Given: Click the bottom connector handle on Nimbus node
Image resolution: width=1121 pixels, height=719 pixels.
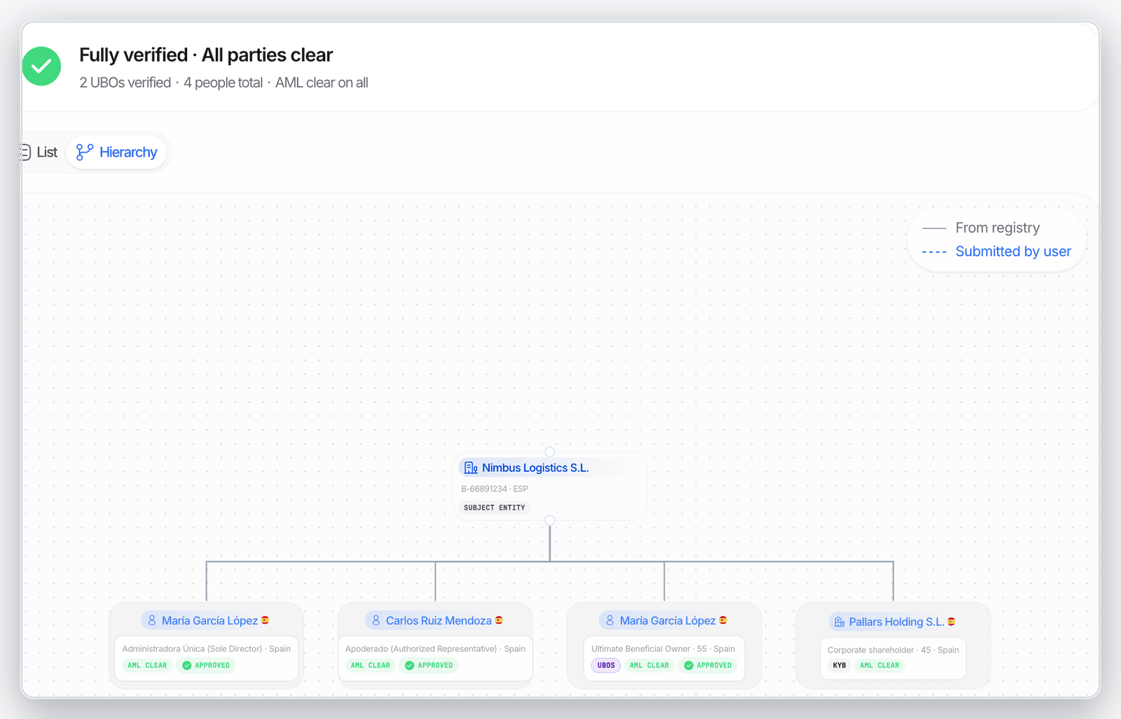Looking at the screenshot, I should point(550,520).
